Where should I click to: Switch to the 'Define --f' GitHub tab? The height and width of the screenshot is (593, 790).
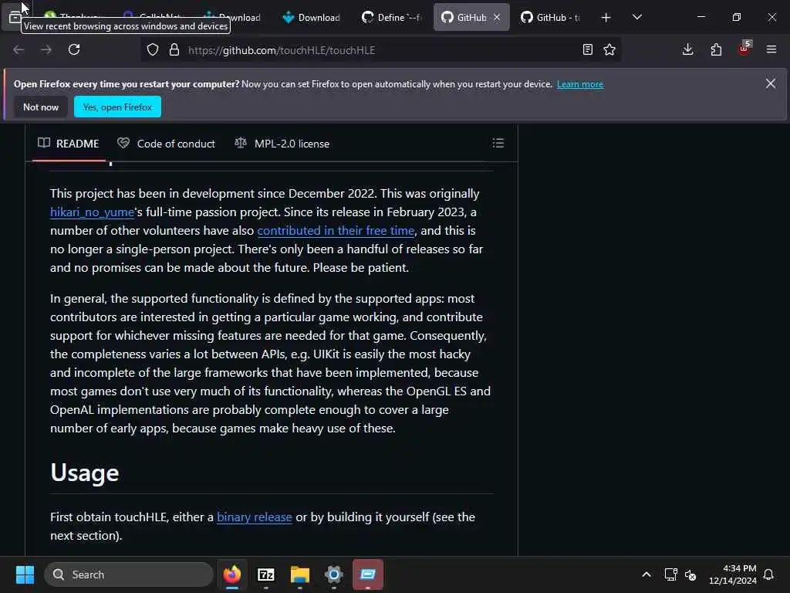[391, 17]
